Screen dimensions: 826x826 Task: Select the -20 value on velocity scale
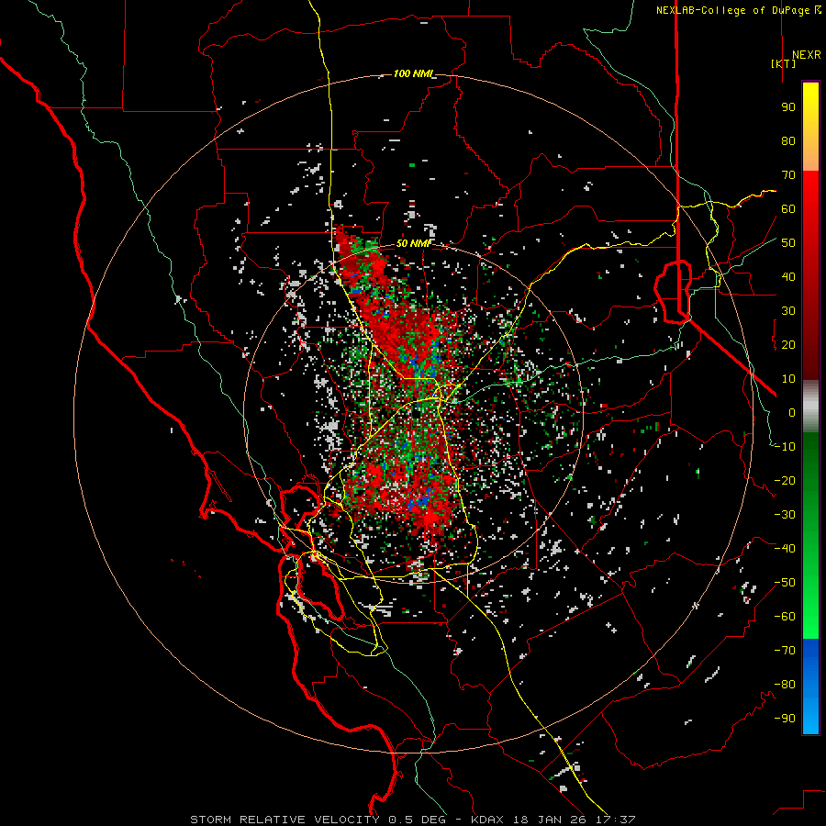pyautogui.click(x=785, y=481)
